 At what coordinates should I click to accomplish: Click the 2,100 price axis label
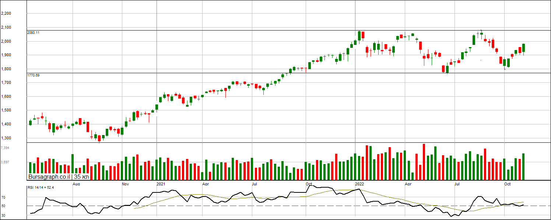coord(6,28)
